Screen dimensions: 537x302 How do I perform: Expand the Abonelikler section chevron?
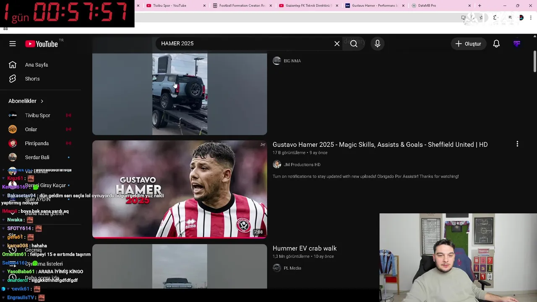[42, 101]
